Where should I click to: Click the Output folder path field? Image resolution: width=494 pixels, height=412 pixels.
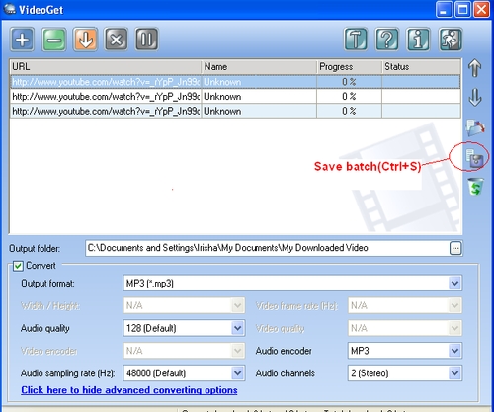click(267, 248)
